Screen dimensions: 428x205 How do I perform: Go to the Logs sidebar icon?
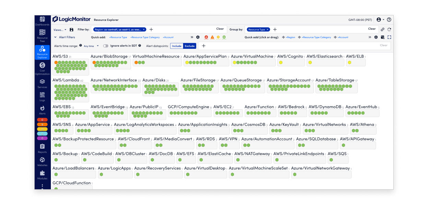click(x=42, y=97)
